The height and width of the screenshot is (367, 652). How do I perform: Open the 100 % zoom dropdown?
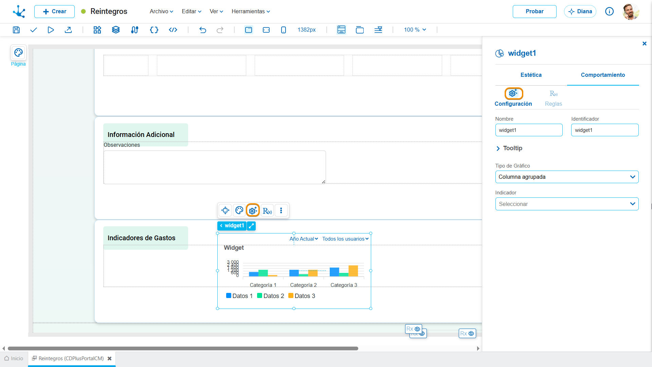click(415, 30)
